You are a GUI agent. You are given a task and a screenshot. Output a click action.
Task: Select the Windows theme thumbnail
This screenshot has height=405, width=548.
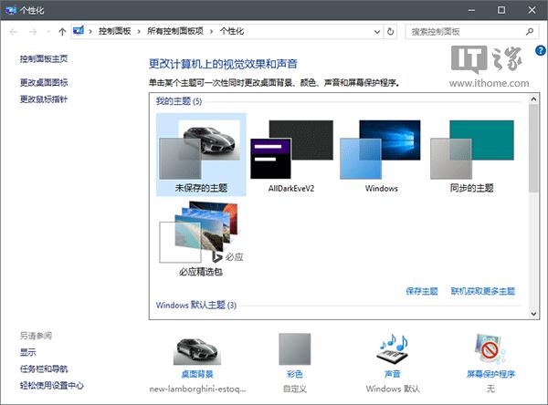pos(381,149)
